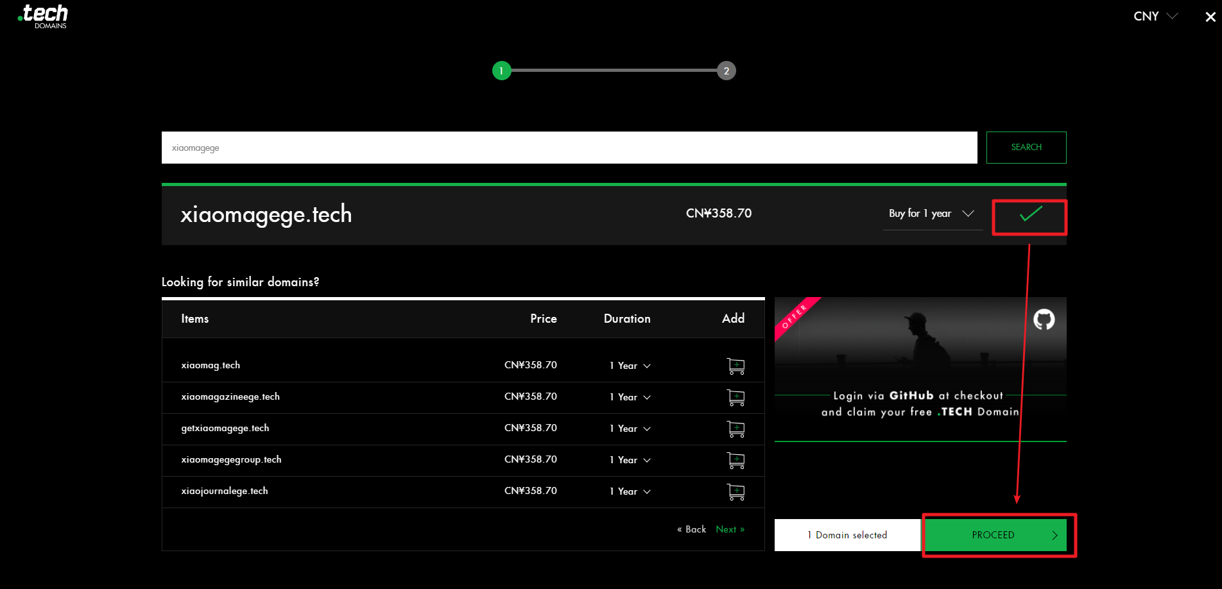
Task: Open duration dropdown for xiaojournalege.tech
Action: coord(630,491)
